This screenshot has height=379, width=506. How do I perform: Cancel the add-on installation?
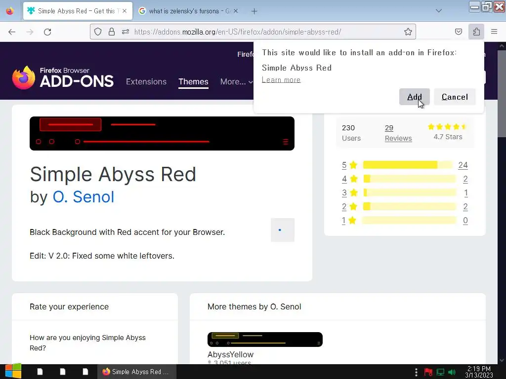pos(455,97)
